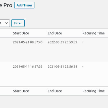Expand the select box chevron arrow
Viewport: 108px width, 108px height.
[6, 23]
